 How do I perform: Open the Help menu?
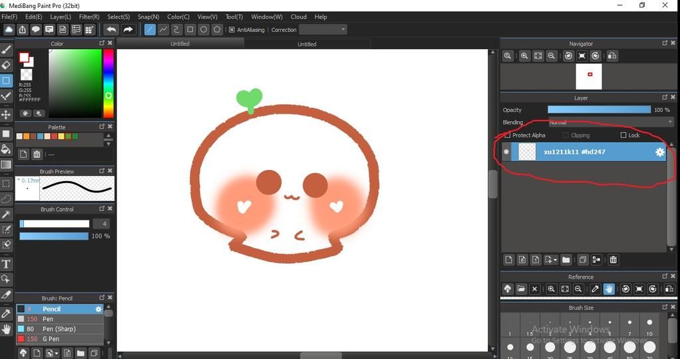[321, 17]
